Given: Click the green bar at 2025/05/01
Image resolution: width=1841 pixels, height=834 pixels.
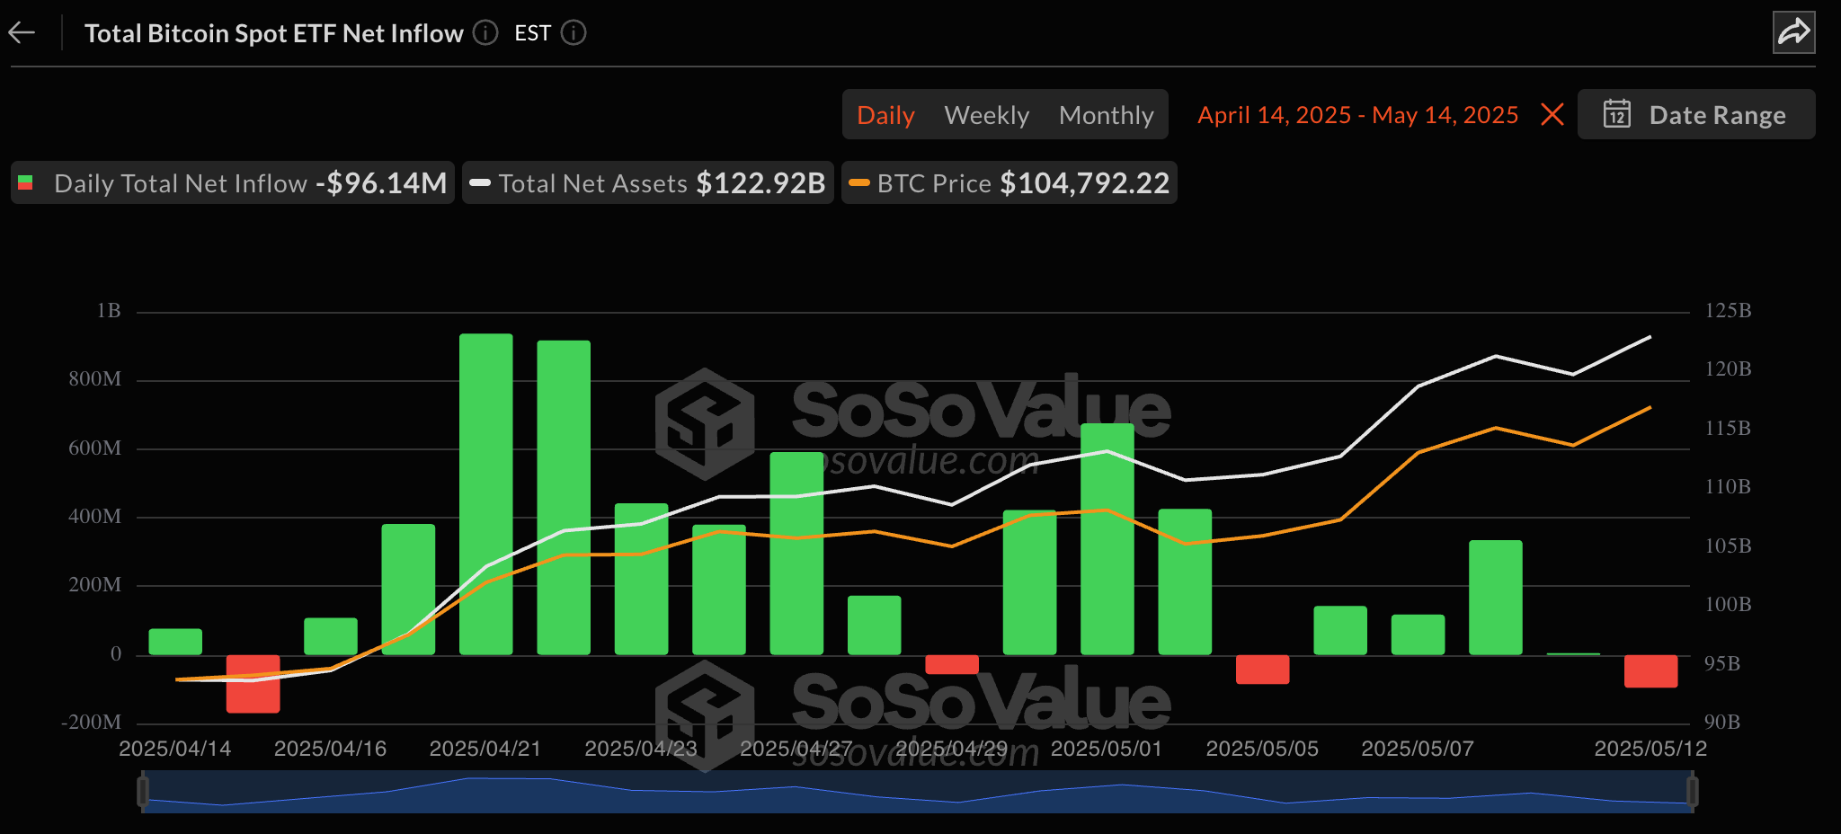Looking at the screenshot, I should click(1107, 539).
